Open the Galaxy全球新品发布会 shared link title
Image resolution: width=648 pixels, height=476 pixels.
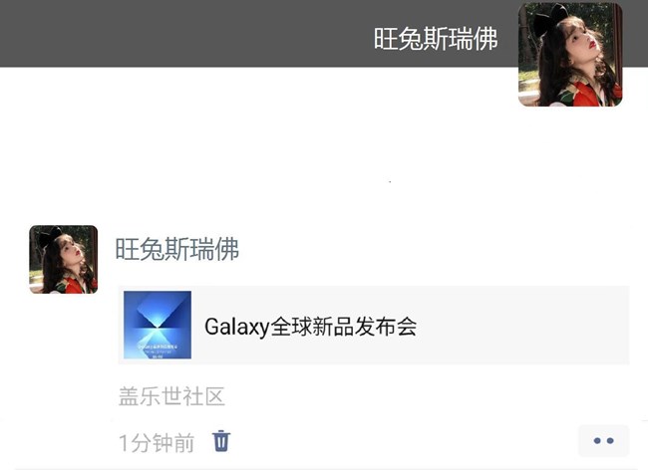311,327
